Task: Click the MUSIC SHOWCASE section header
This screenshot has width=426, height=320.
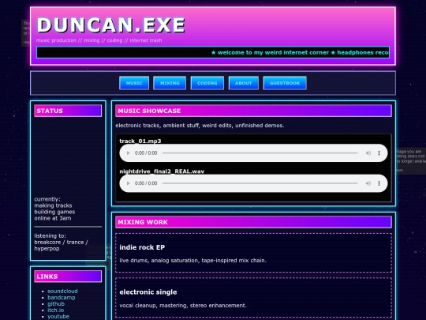Action: click(x=253, y=111)
